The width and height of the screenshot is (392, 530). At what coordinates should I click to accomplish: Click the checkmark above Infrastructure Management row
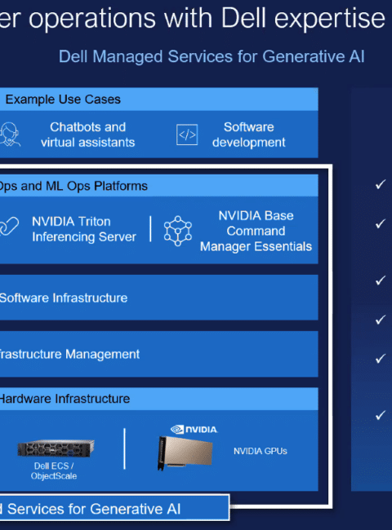click(380, 320)
